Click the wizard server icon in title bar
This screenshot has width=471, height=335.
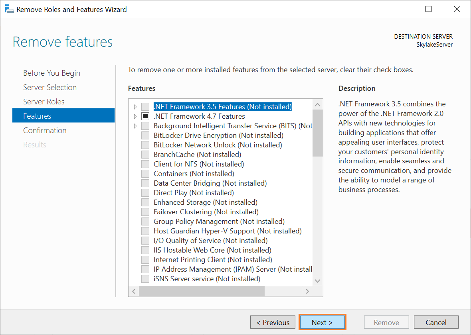9,9
